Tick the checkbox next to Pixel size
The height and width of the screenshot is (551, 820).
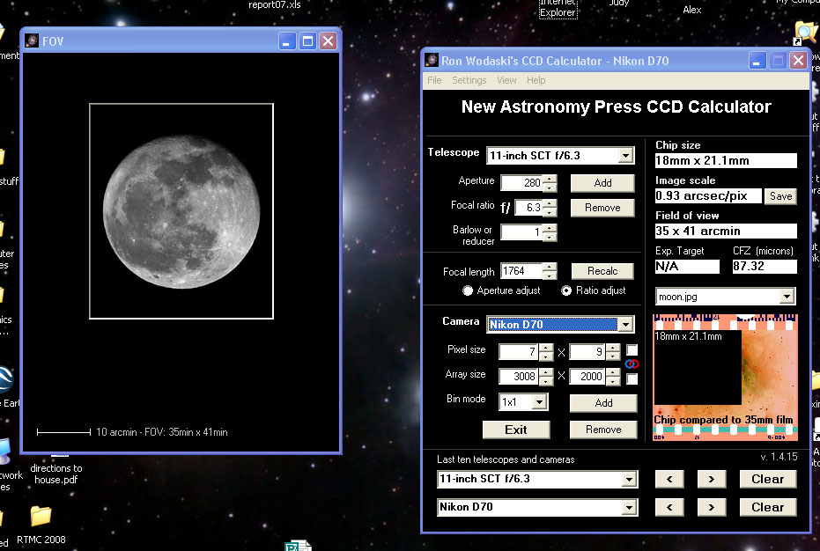tap(632, 350)
